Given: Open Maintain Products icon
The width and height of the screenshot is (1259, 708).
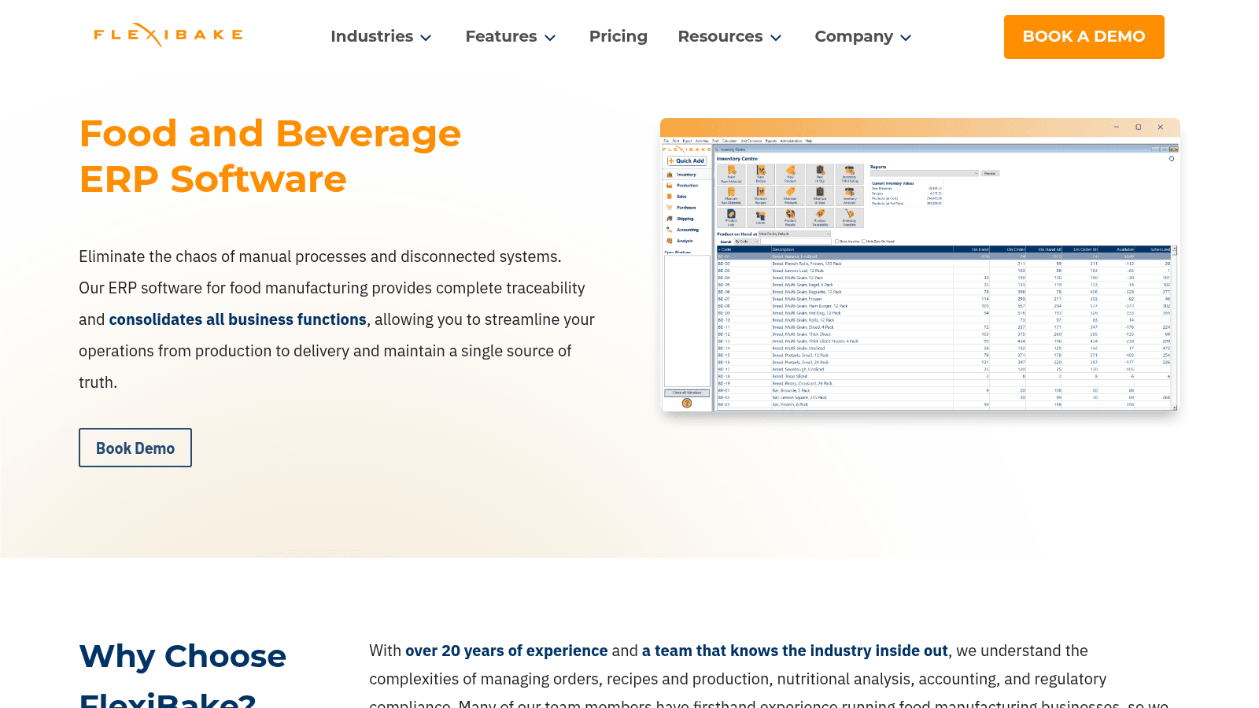Looking at the screenshot, I should pyautogui.click(x=790, y=196).
